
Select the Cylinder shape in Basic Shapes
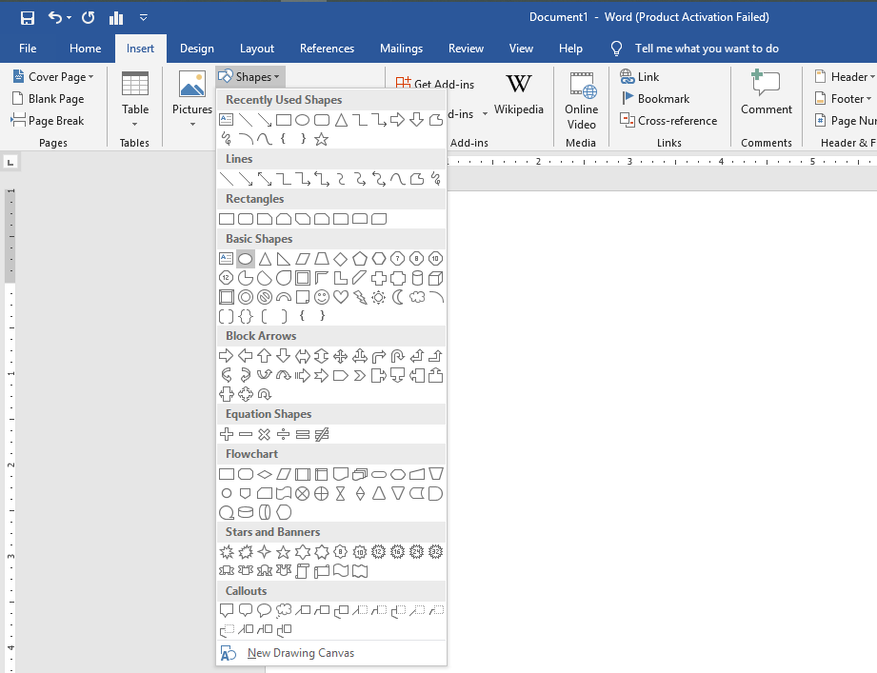tap(417, 278)
